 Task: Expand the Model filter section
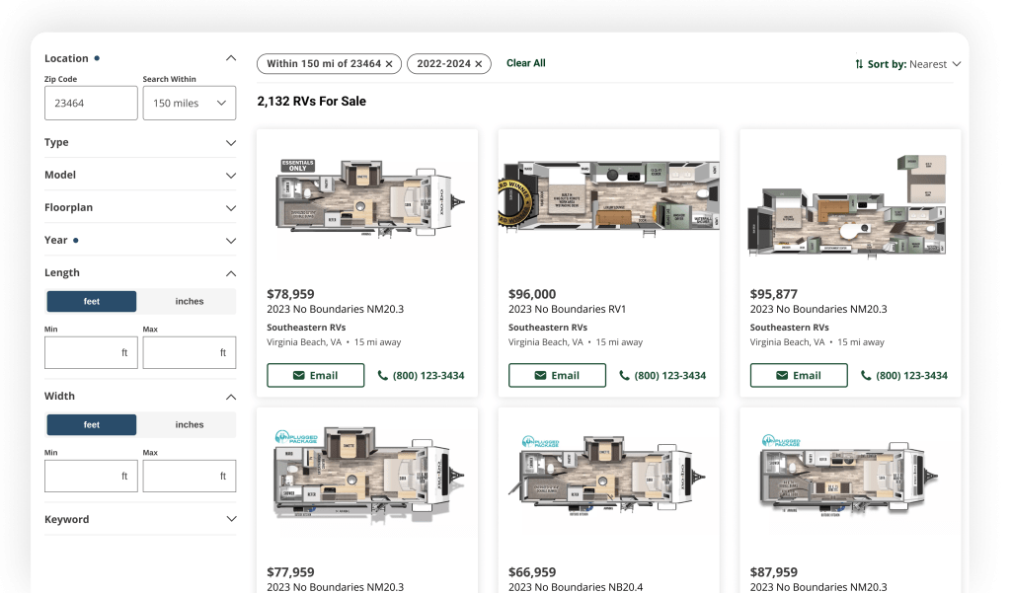(x=231, y=176)
